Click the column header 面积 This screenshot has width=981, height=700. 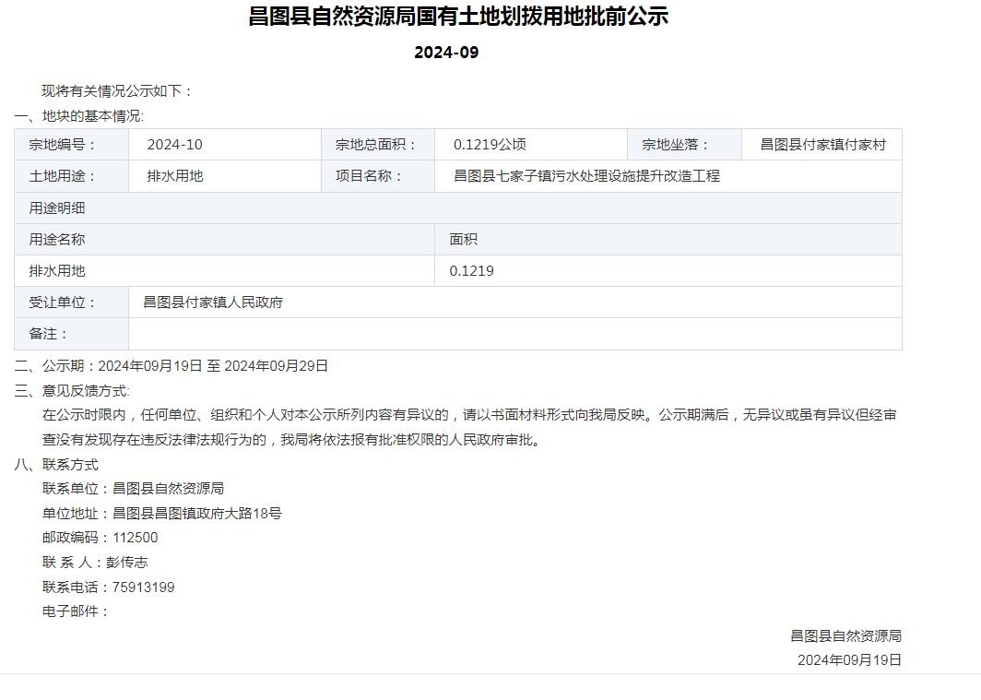point(464,240)
